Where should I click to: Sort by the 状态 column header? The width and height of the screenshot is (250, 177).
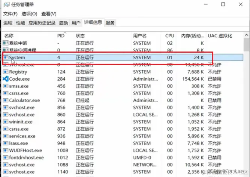[x=80, y=35]
